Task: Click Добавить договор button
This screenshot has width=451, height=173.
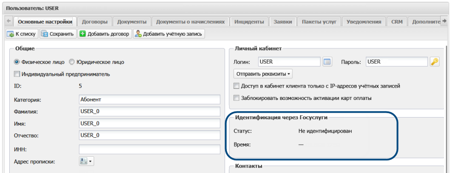Action: [x=104, y=34]
